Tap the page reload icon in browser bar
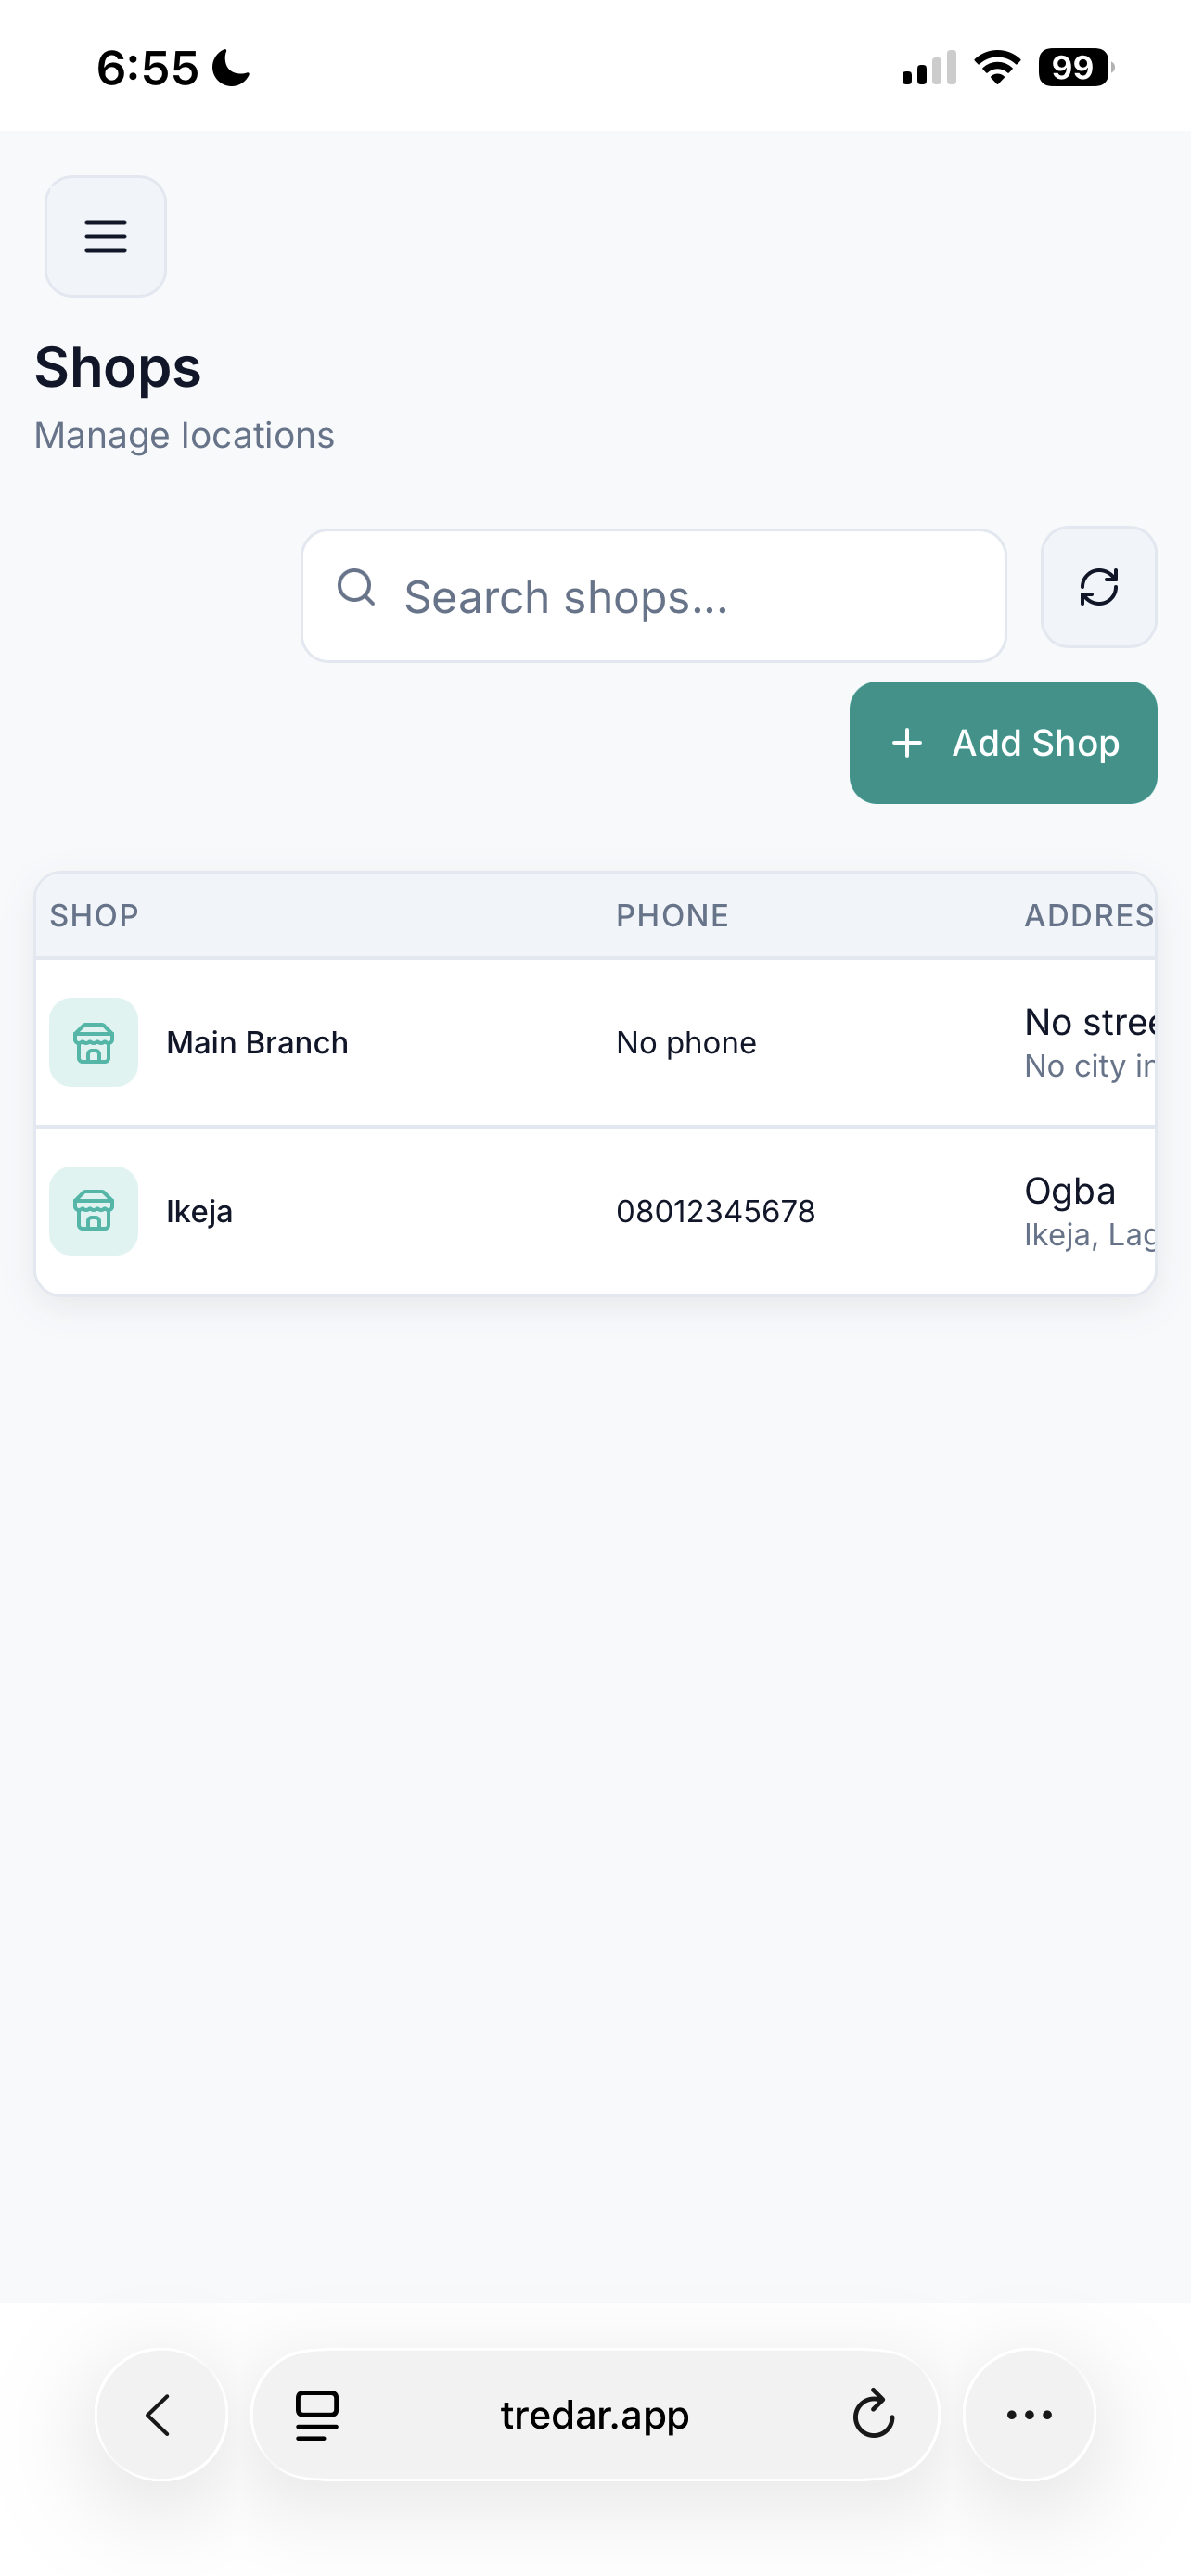Image resolution: width=1191 pixels, height=2576 pixels. coord(873,2414)
